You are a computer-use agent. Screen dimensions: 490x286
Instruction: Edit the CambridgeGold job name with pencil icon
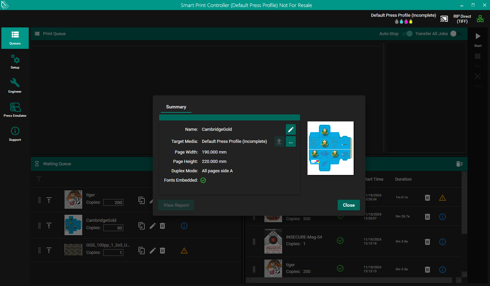(x=290, y=129)
